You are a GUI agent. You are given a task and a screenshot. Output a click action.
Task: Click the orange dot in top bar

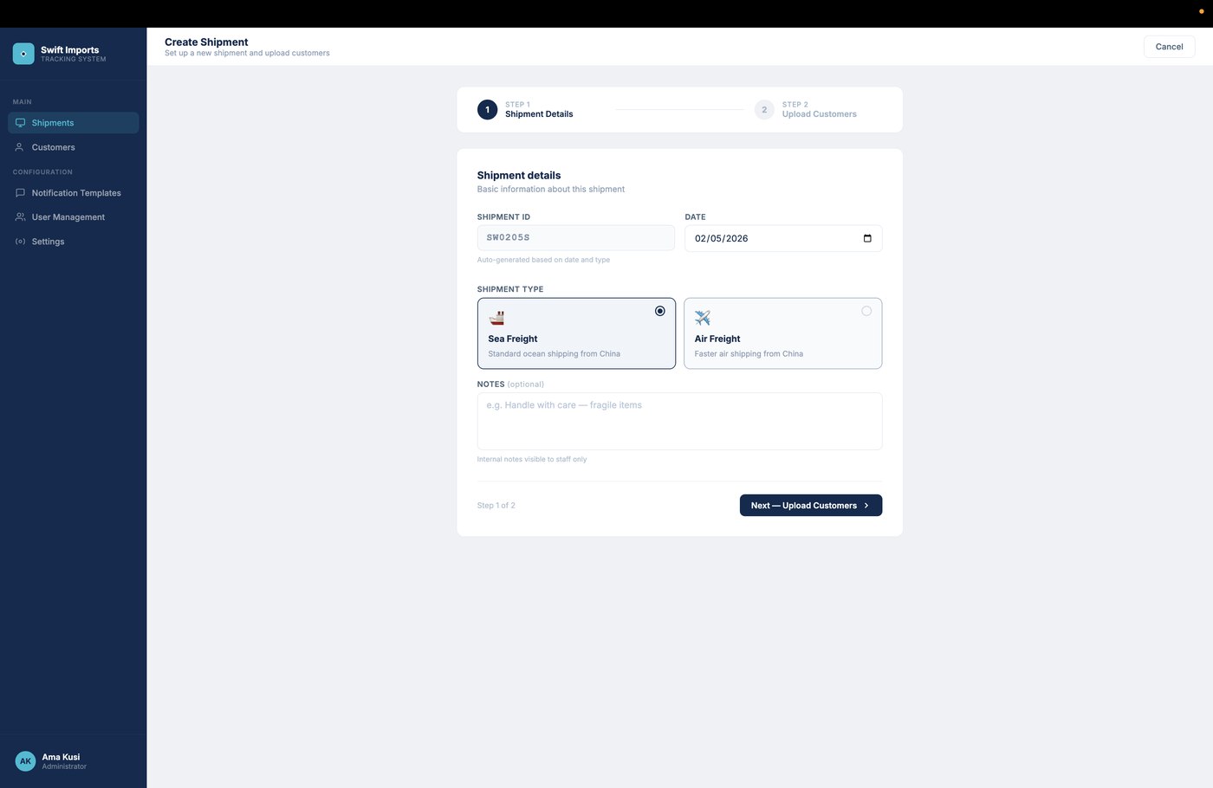(x=1201, y=11)
